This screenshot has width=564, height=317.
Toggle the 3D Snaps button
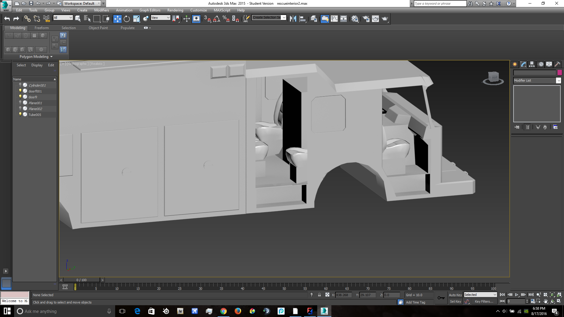207,19
